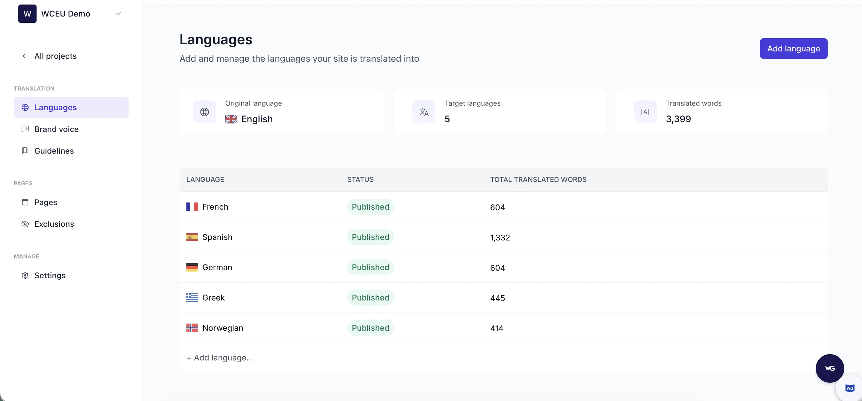
Task: Click the Total Translated Words column header
Action: [538, 180]
